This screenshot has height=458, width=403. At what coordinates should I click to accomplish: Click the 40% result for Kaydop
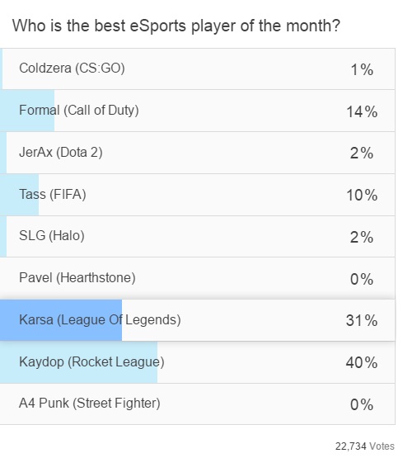[362, 363]
